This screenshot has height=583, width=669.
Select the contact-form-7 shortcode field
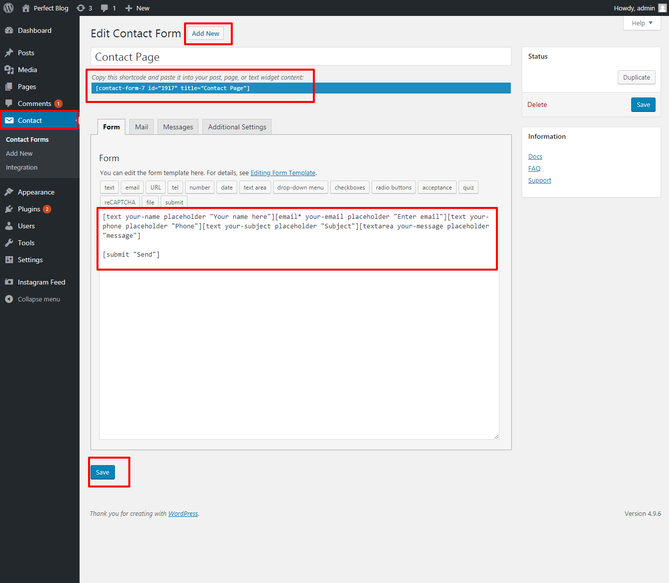tap(301, 88)
